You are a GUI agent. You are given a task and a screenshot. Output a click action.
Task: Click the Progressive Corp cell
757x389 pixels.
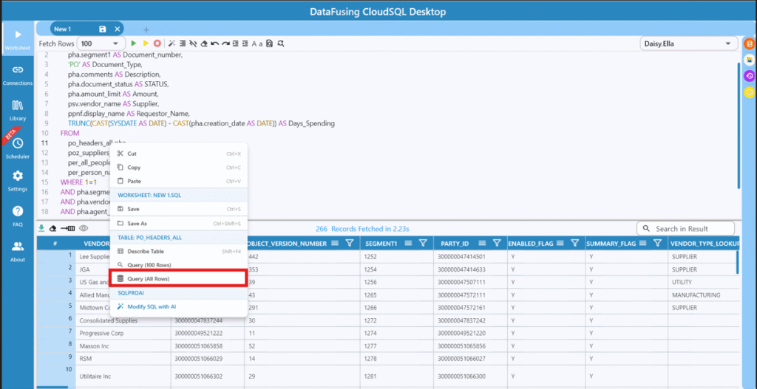(123, 333)
